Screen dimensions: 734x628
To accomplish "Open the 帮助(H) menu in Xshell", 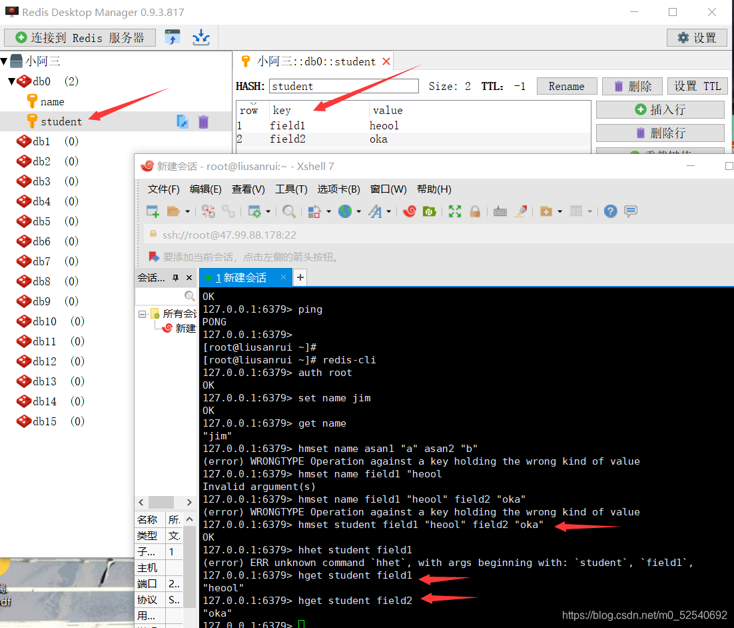I will coord(434,189).
